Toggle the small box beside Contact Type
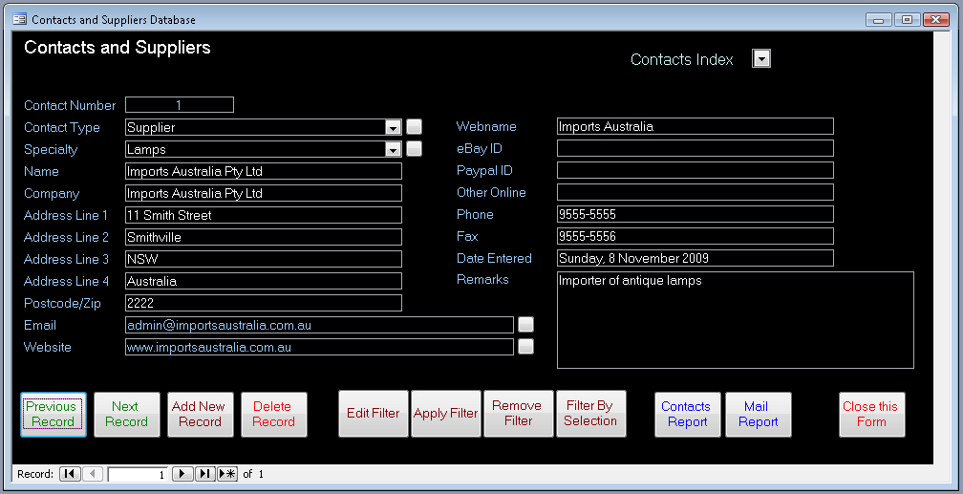This screenshot has height=494, width=963. 415,126
